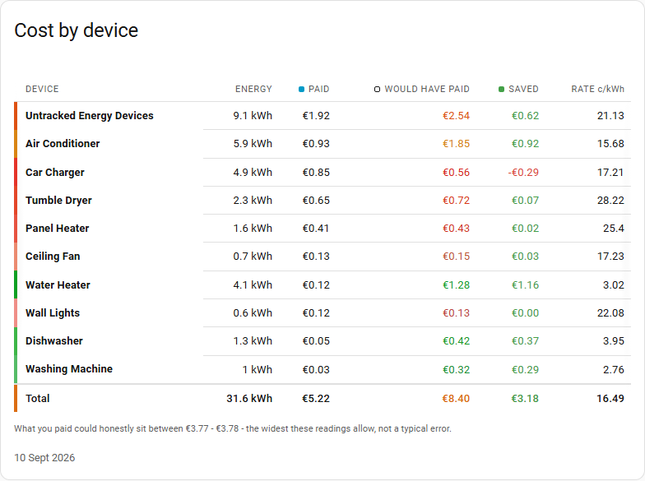Screen dimensions: 645x481
Task: Click the blue Paid legend dot
Action: 301,89
